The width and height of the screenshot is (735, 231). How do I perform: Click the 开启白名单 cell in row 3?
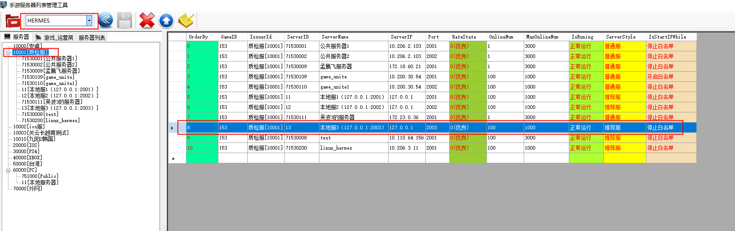[660, 77]
